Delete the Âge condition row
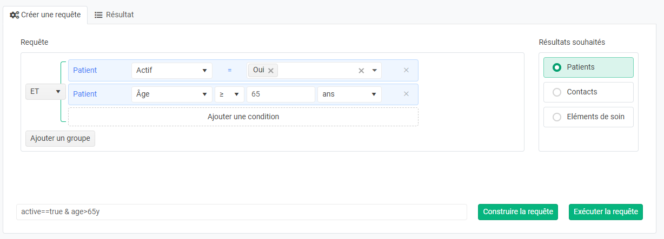The height and width of the screenshot is (239, 664). click(406, 94)
